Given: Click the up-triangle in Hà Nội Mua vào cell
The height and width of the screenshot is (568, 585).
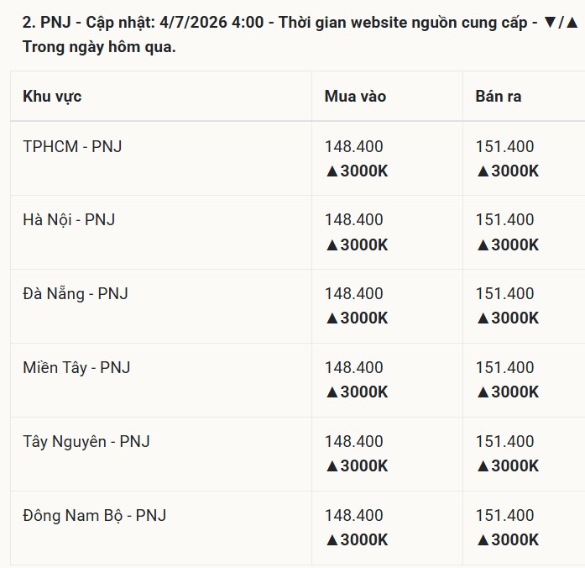Looking at the screenshot, I should tap(332, 245).
